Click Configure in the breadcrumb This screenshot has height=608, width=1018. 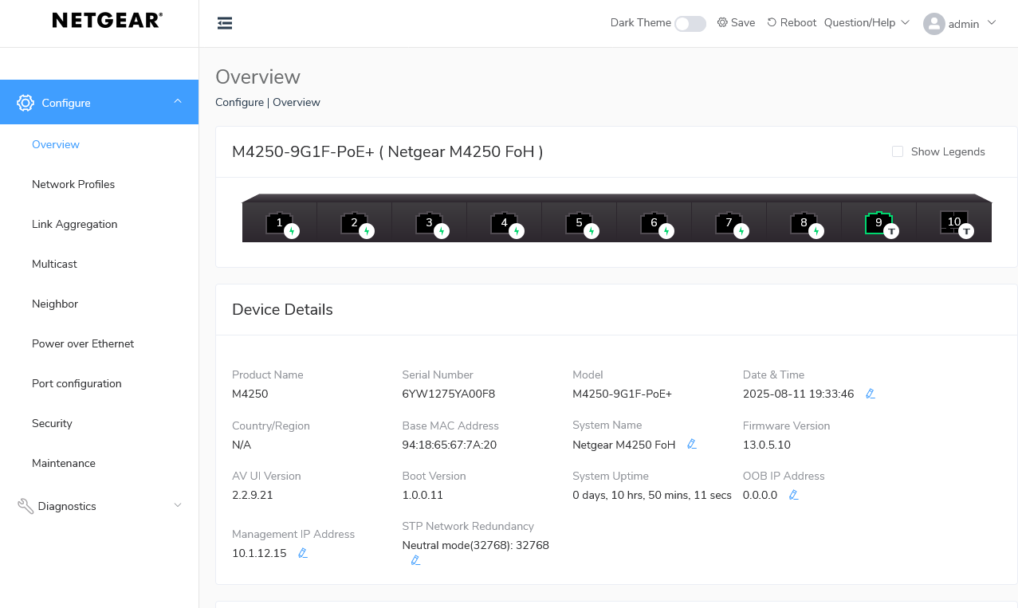coord(239,102)
